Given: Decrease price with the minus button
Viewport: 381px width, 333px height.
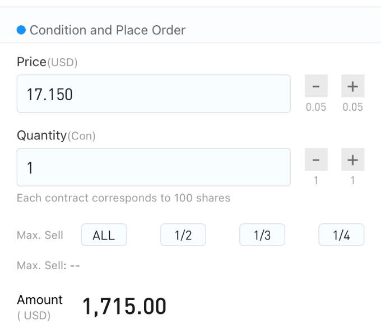Looking at the screenshot, I should pyautogui.click(x=316, y=86).
